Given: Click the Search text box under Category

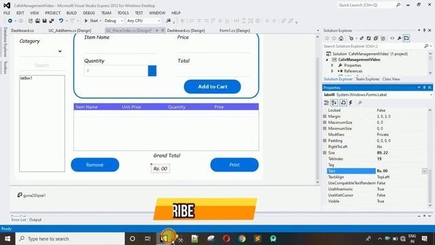Looking at the screenshot, I should coord(42,65).
